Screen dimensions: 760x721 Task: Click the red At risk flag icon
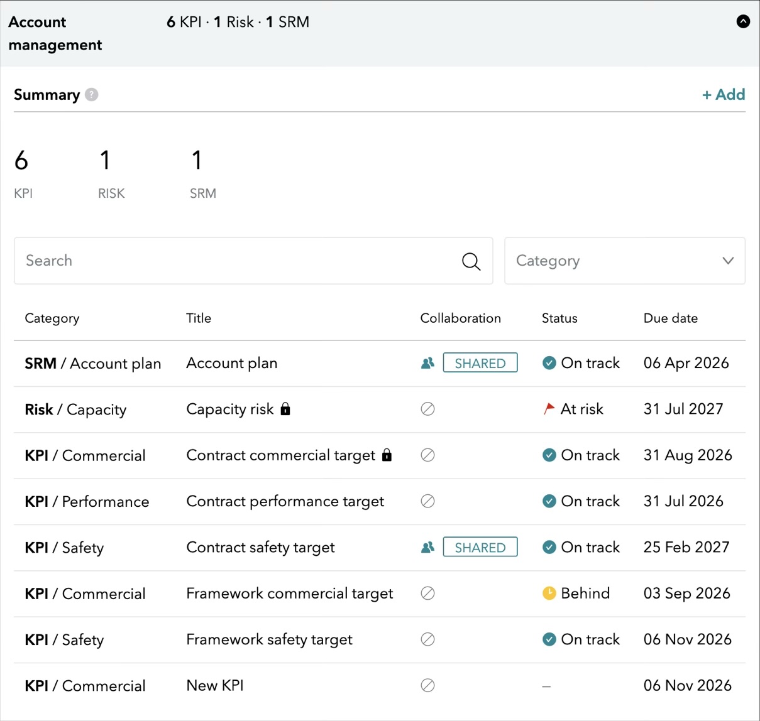(549, 409)
